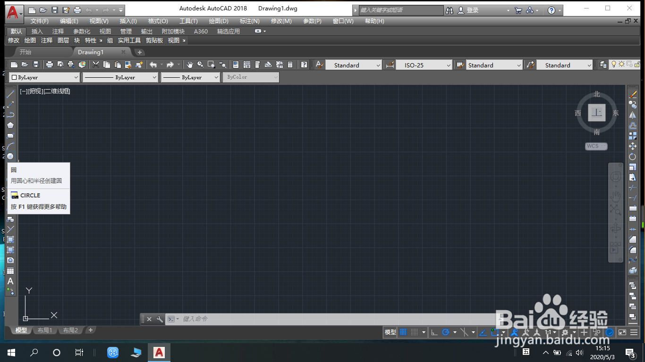Toggle isometric drafting in status bar

464,332
